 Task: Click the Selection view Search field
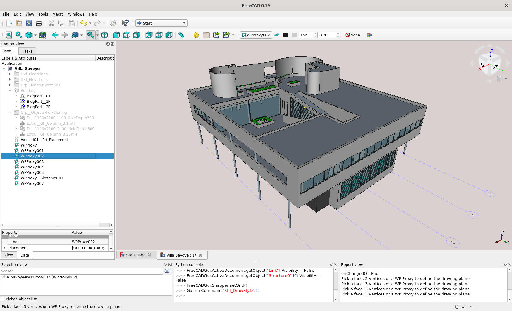[x=81, y=271]
